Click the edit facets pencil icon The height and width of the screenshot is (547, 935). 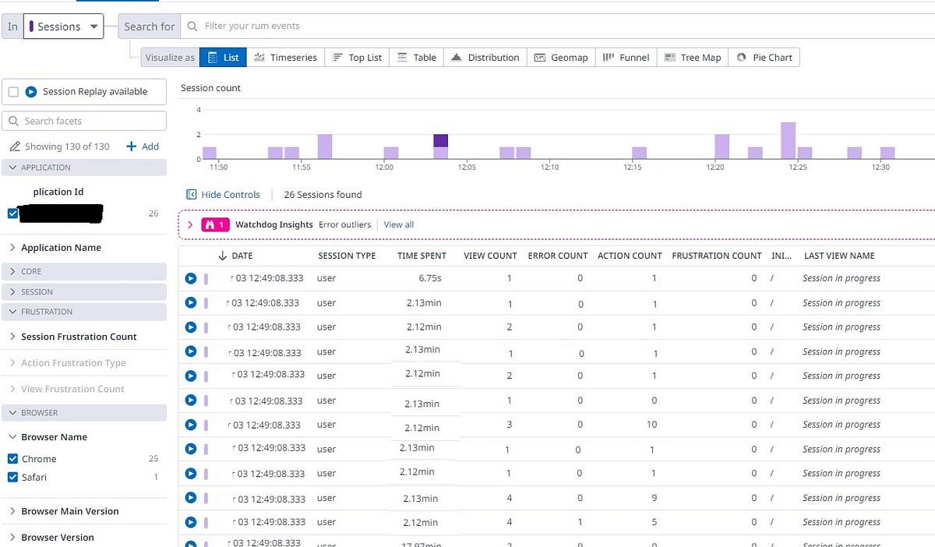pos(16,146)
